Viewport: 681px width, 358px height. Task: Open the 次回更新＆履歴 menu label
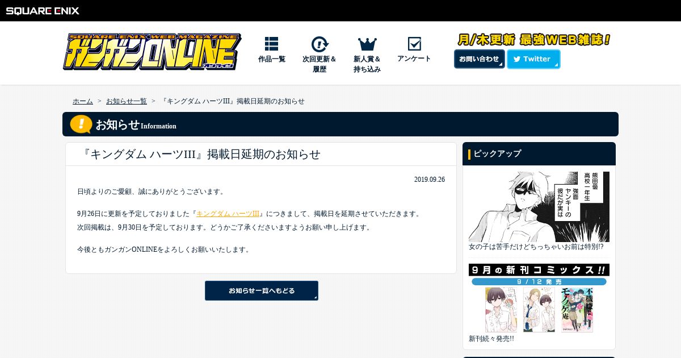[x=320, y=64]
